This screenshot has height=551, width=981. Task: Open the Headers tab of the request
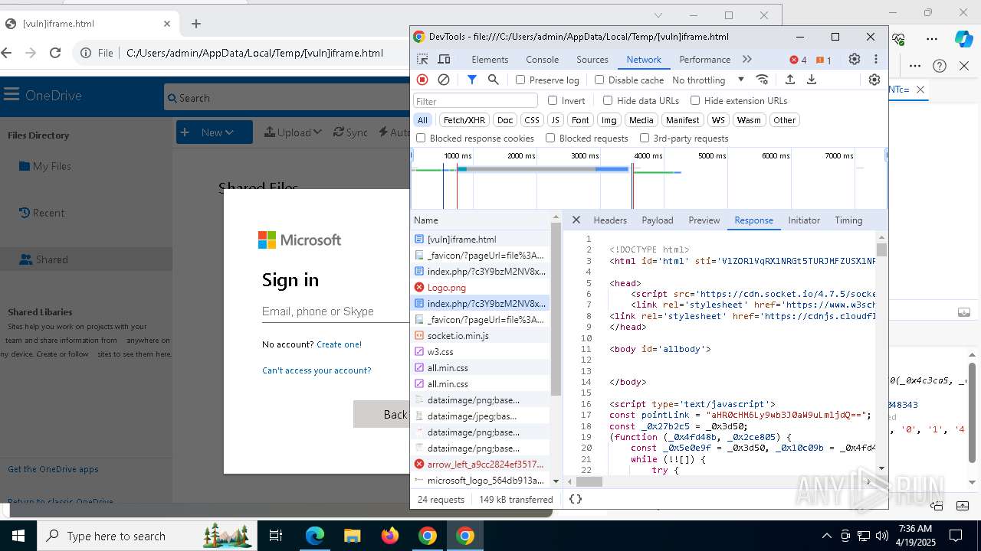pyautogui.click(x=610, y=220)
